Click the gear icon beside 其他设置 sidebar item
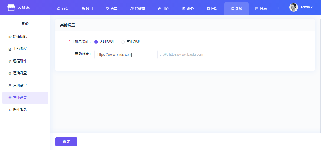The height and width of the screenshot is (150, 321). pos(10,98)
